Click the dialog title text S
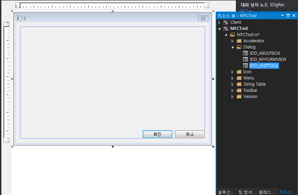Viewport: 298px width, 195px height. pyautogui.click(x=25, y=18)
